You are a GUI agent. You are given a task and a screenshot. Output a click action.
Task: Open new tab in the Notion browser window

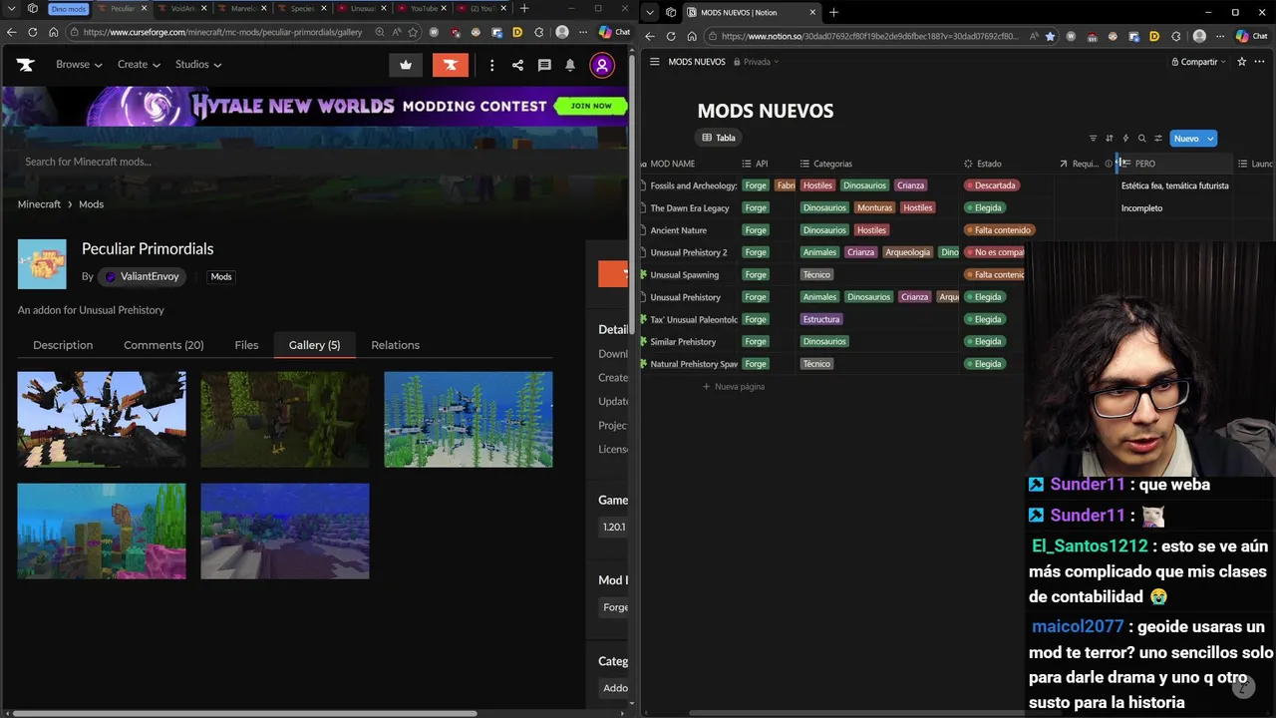[833, 12]
